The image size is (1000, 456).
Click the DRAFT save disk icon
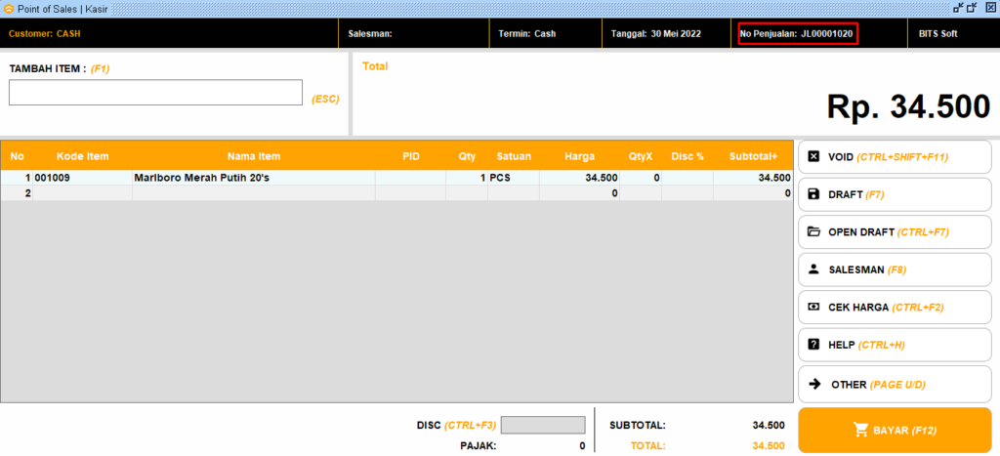click(x=813, y=194)
